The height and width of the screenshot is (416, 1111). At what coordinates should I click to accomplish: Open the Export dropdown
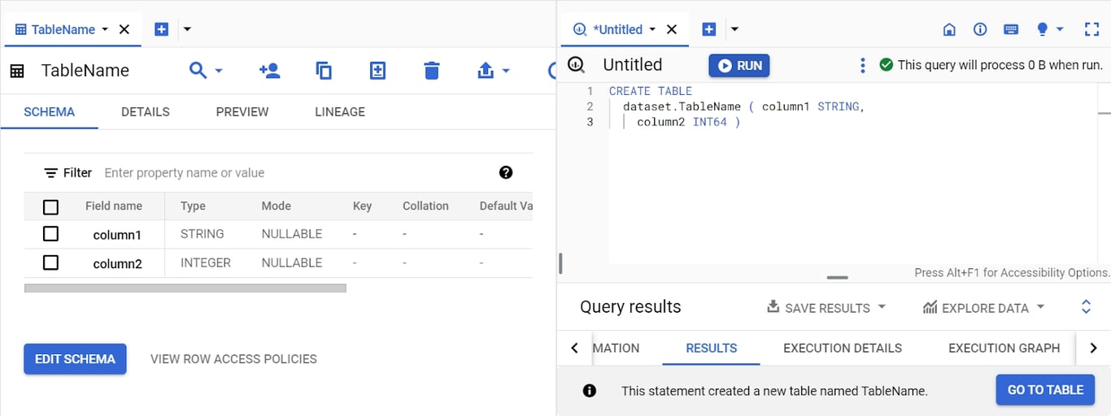(494, 71)
